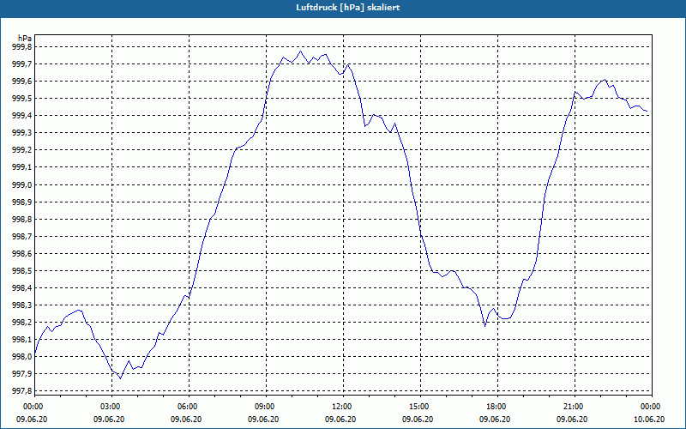The width and height of the screenshot is (686, 429).
Task: Select the 10.06.20 date label
Action: click(649, 420)
